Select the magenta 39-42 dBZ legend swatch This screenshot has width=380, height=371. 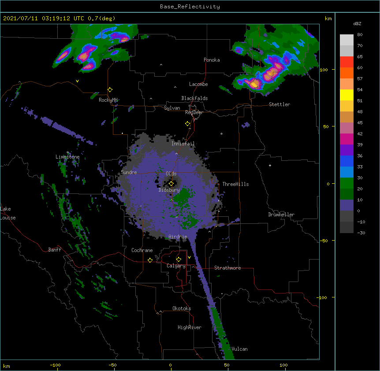click(x=346, y=139)
